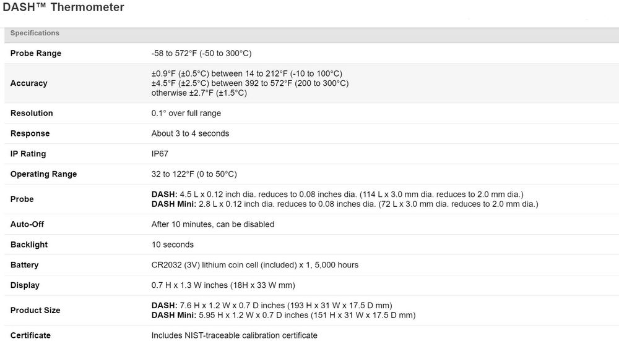Screen dimensions: 619x344
Task: Click the Battery row label
Action: click(24, 265)
